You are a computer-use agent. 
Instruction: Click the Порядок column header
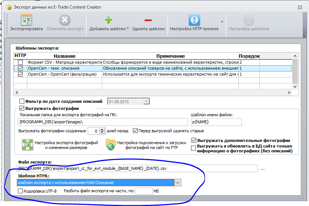(x=249, y=56)
